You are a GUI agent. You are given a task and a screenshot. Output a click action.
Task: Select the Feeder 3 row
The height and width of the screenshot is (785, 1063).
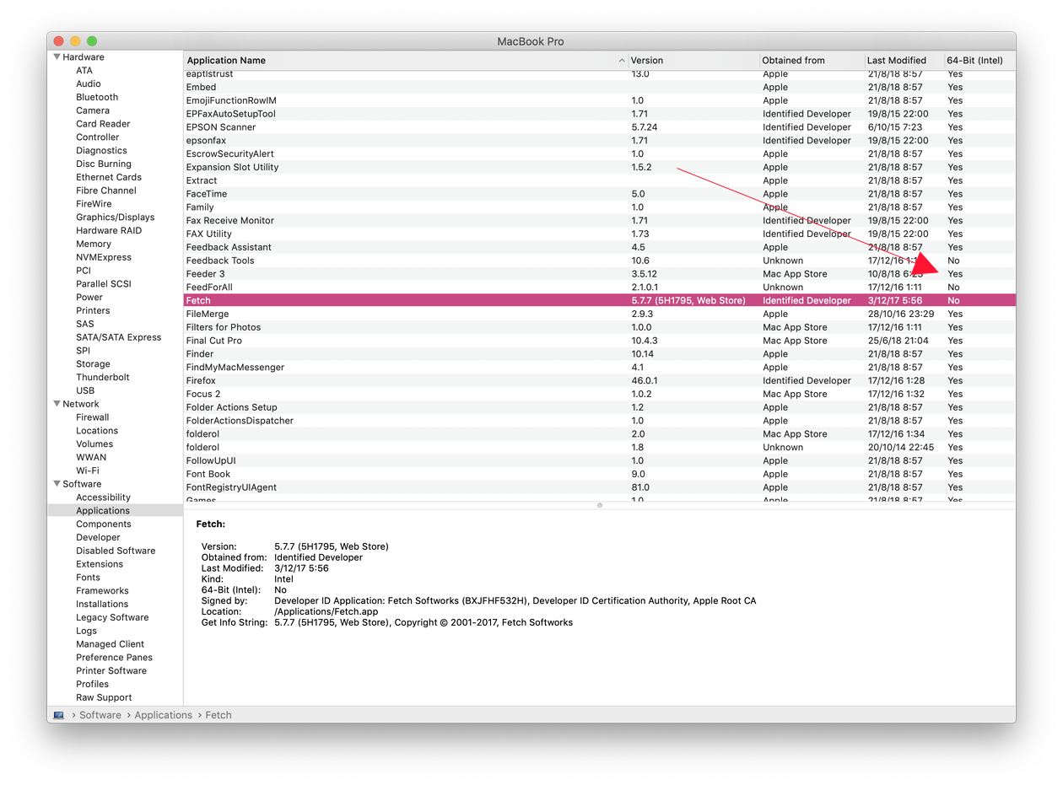coord(600,274)
